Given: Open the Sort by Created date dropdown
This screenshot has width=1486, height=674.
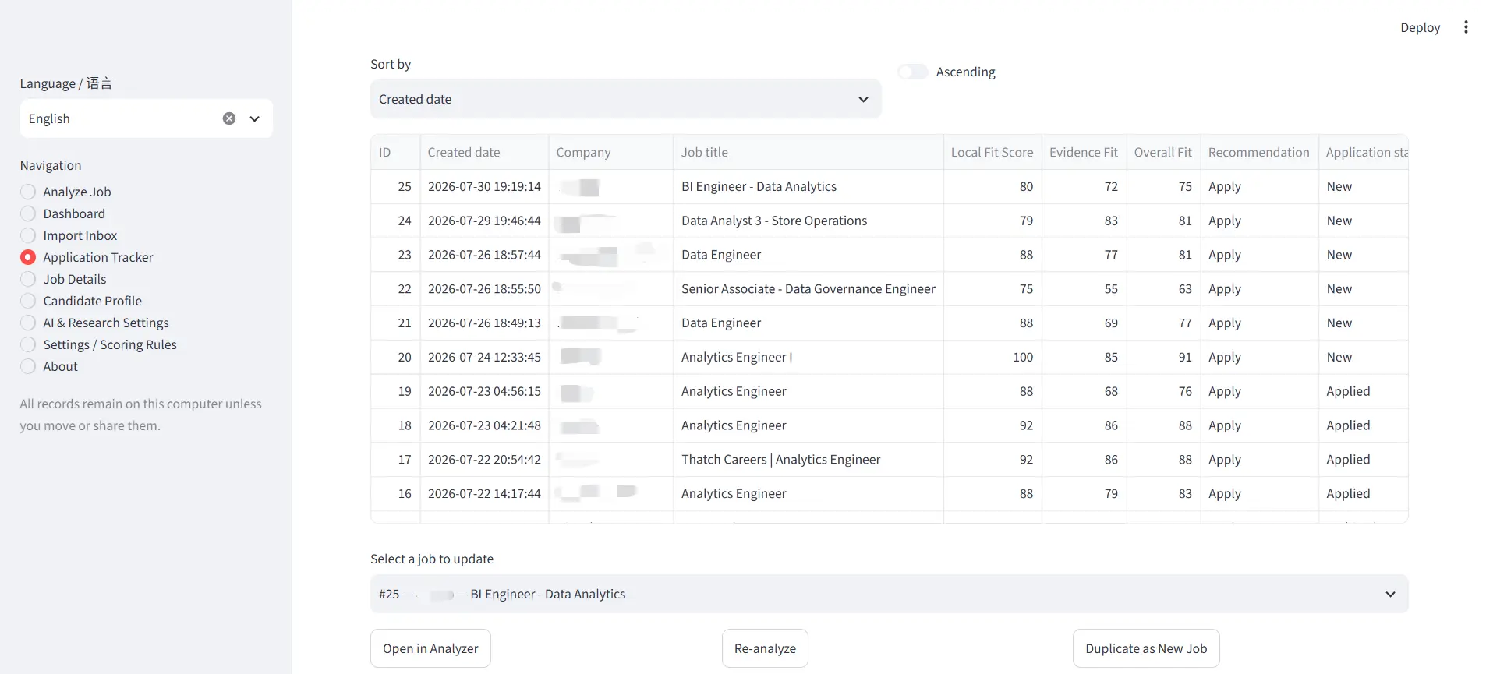Looking at the screenshot, I should pos(625,99).
